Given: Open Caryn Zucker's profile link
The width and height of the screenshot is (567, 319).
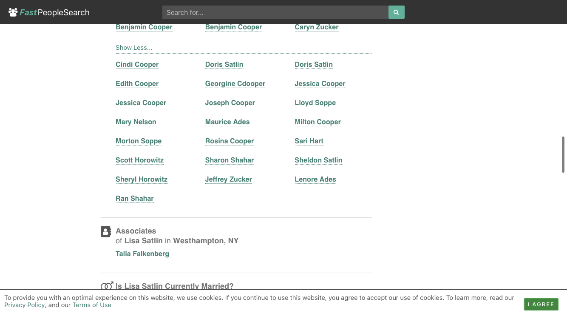Looking at the screenshot, I should tap(317, 27).
